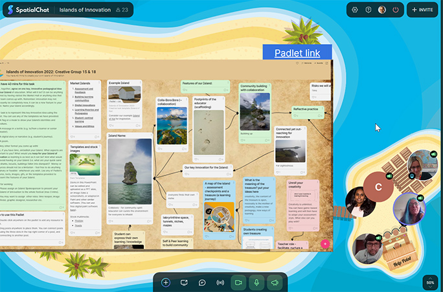Screen dimensions: 443x292
Task: Toggle the microphone in bottom bar
Action: click(x=256, y=282)
